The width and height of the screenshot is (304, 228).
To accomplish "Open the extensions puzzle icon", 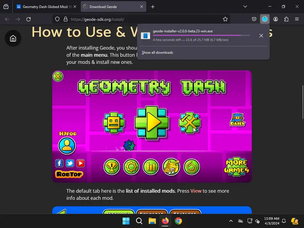I will coord(286,19).
